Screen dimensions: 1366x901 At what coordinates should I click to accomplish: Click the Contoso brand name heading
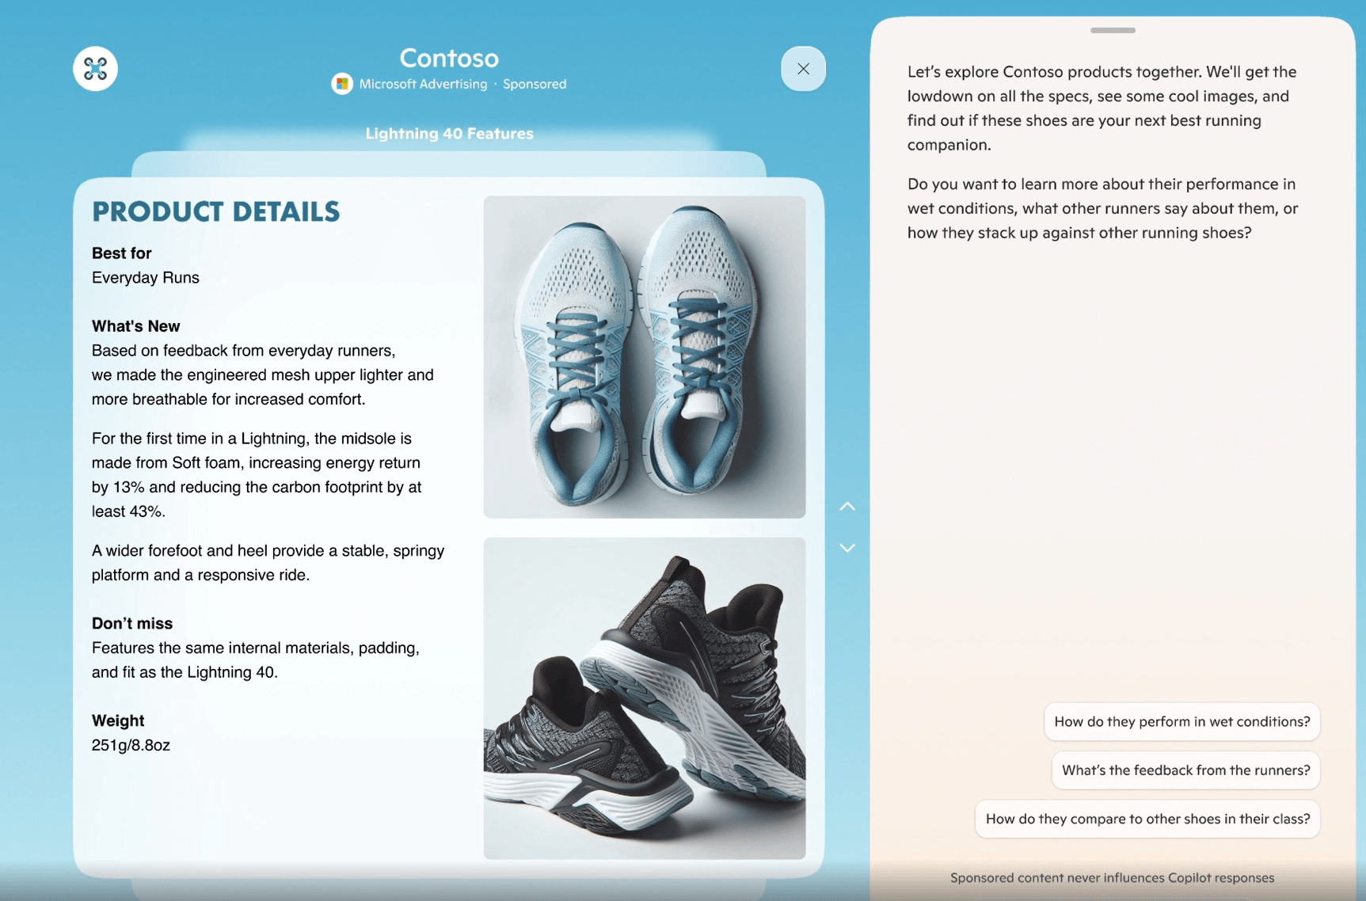pos(448,57)
